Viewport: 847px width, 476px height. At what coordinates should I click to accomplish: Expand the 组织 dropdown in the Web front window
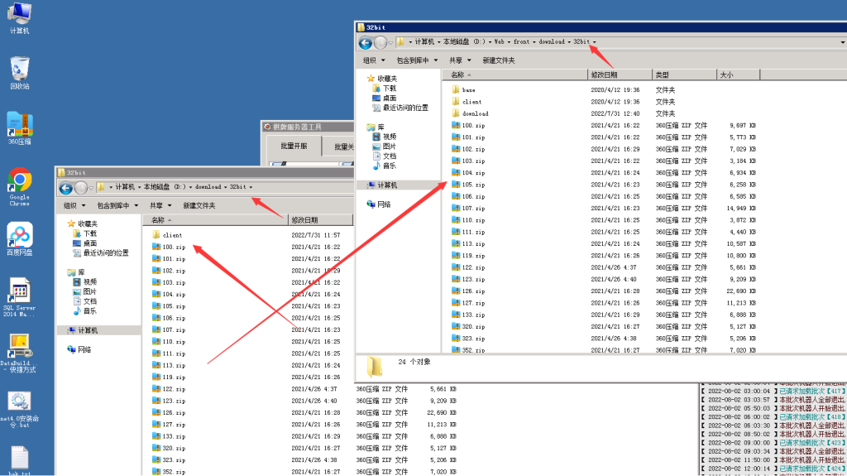click(x=373, y=60)
